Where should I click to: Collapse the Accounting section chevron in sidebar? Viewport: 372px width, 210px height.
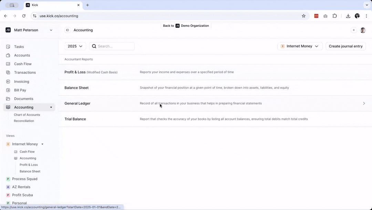51,107
